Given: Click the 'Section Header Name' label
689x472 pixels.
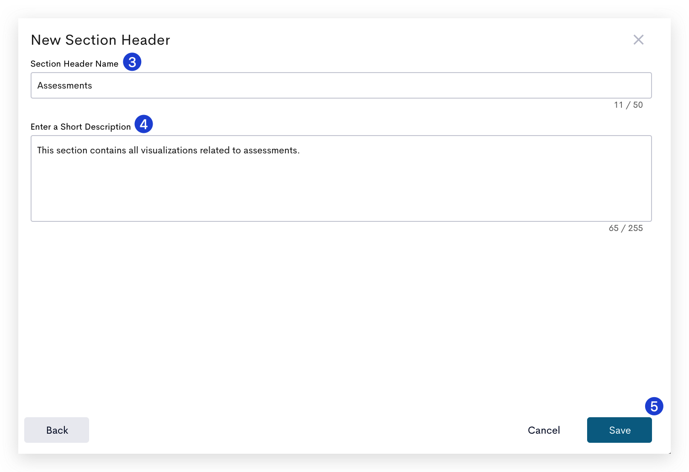Looking at the screenshot, I should pos(74,64).
